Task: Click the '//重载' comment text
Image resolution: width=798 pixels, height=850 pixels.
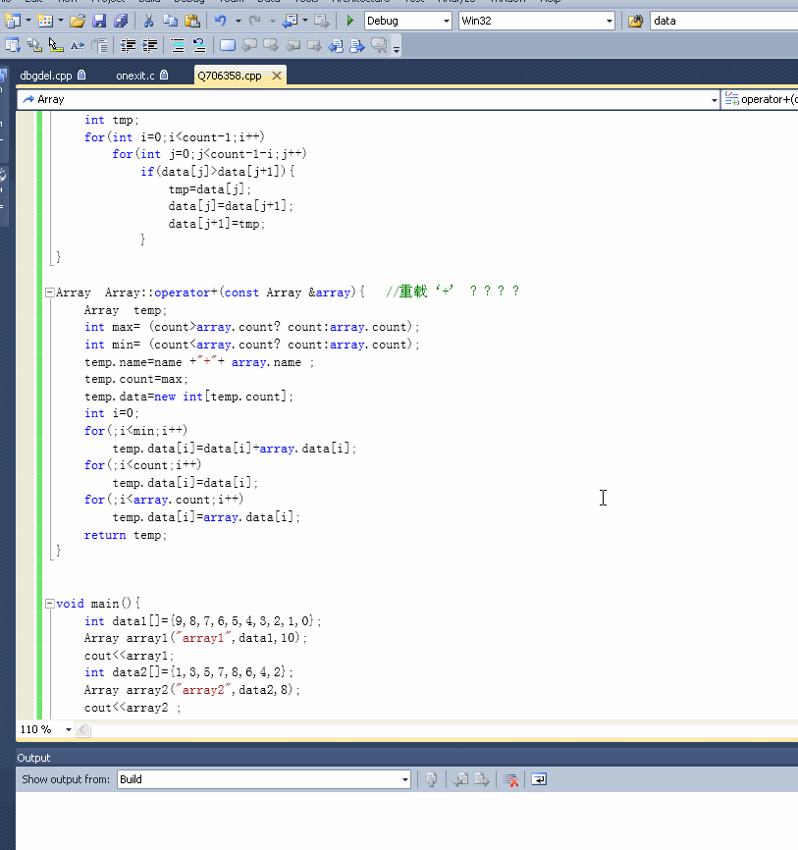Action: coord(406,292)
